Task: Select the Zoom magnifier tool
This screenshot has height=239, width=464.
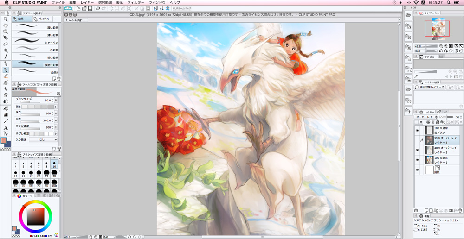Action: (x=6, y=19)
